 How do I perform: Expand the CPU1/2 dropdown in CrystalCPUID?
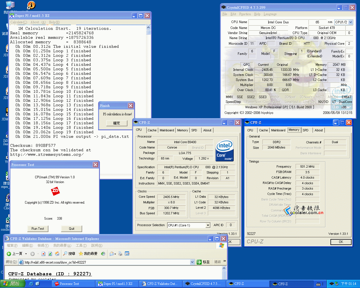pyautogui.click(x=350, y=22)
